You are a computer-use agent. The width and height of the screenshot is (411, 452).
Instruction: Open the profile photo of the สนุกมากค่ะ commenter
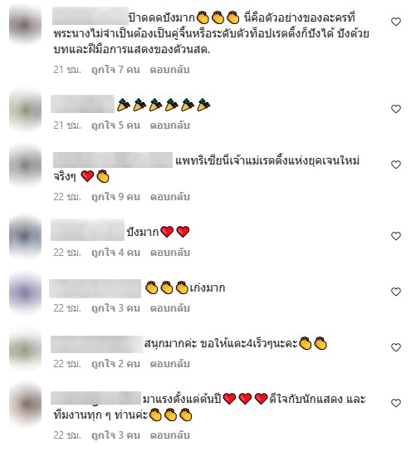[26, 349]
